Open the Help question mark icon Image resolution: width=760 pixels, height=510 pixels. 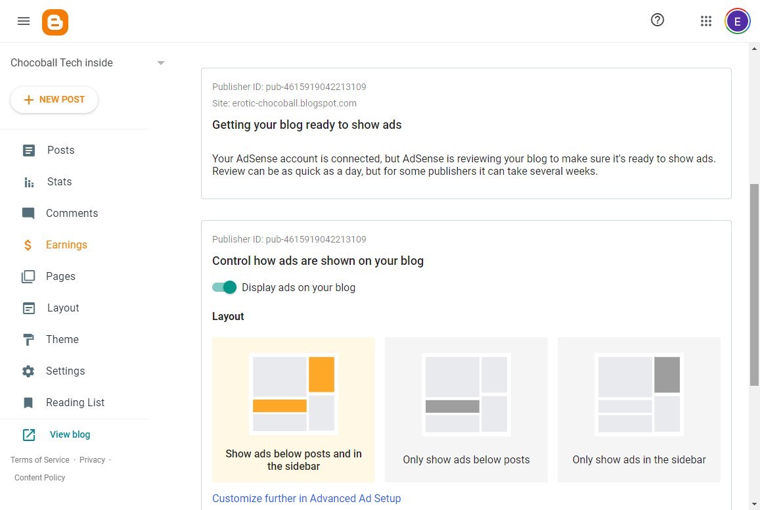[658, 20]
